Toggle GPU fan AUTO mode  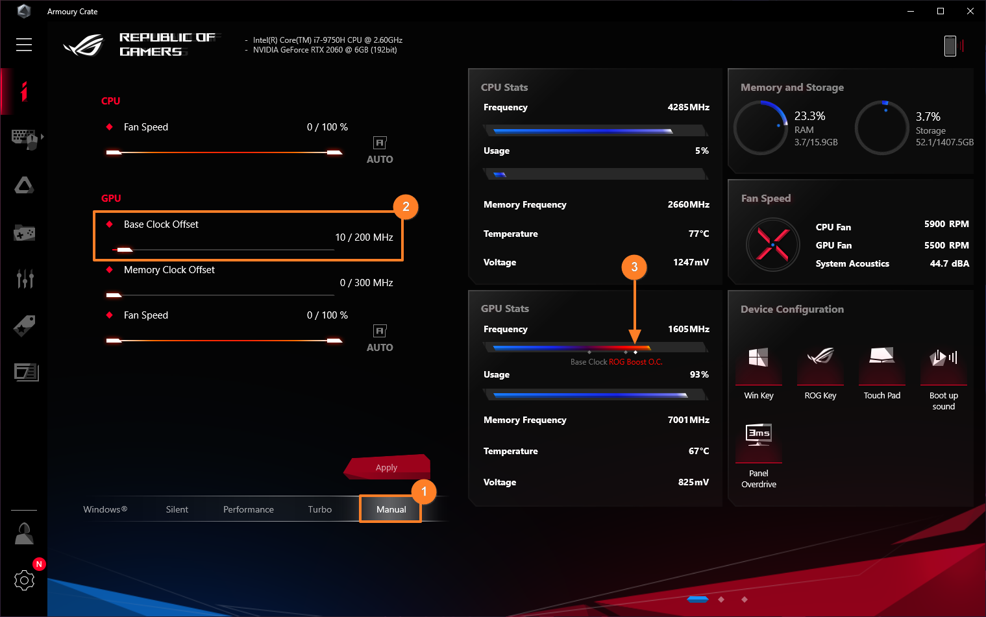(380, 339)
